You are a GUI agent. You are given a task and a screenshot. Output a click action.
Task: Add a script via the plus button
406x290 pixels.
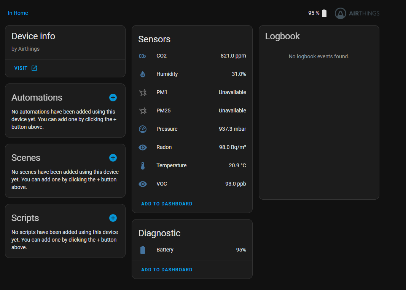[113, 218]
